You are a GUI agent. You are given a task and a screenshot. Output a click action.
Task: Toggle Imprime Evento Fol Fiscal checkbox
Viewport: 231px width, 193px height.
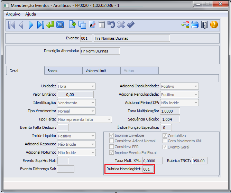pyautogui.click(x=111, y=153)
